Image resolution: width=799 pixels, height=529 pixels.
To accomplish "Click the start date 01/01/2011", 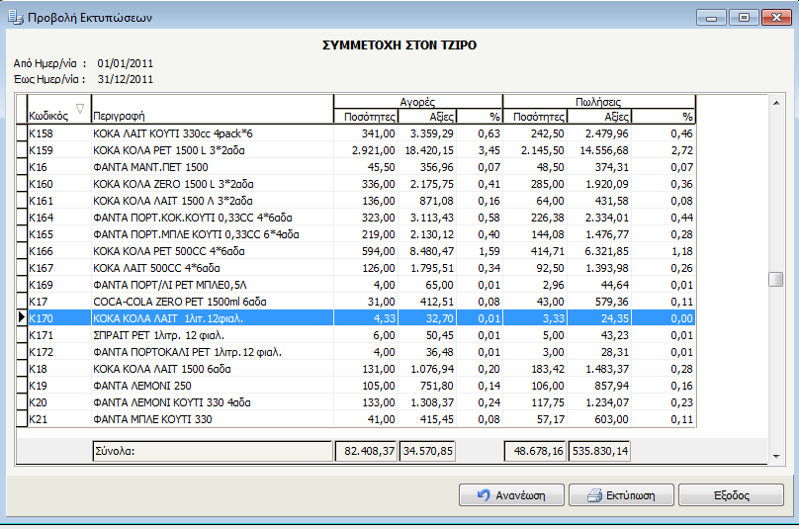I will (126, 63).
